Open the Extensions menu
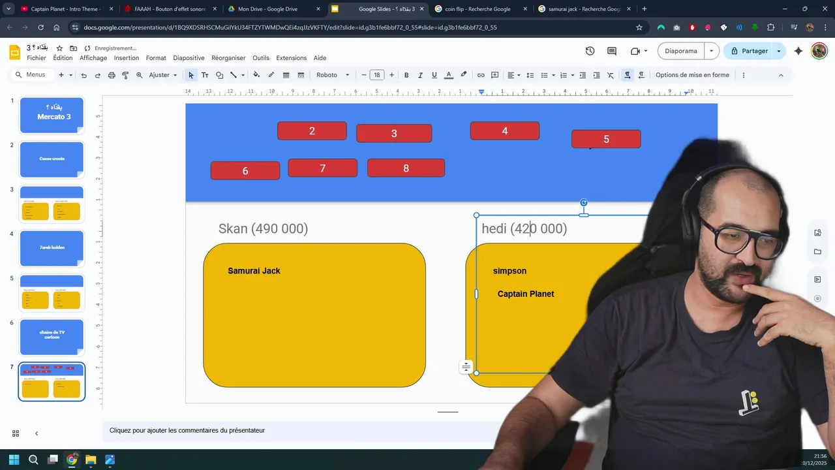Screen dimensions: 835x470 pyautogui.click(x=291, y=58)
